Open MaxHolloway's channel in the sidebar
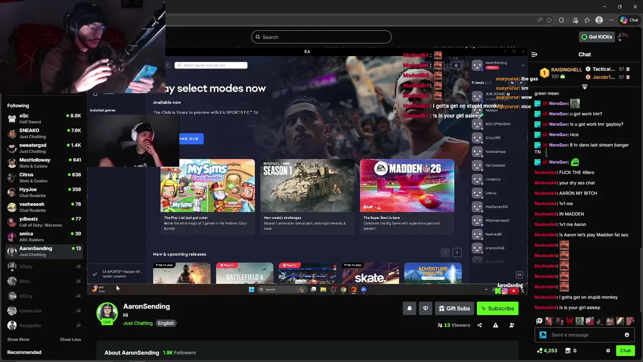This screenshot has width=643, height=362. pos(44,163)
